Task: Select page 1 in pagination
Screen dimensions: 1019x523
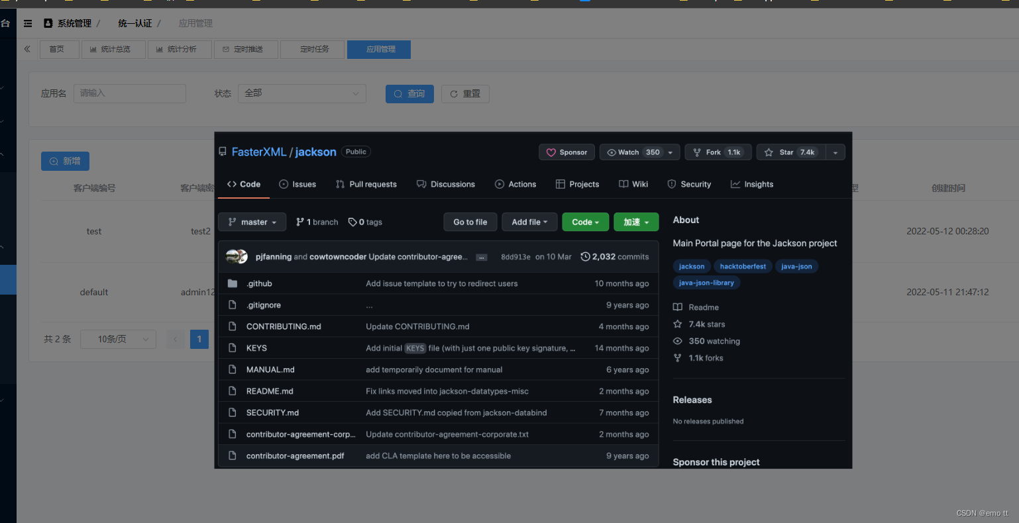Action: click(199, 339)
